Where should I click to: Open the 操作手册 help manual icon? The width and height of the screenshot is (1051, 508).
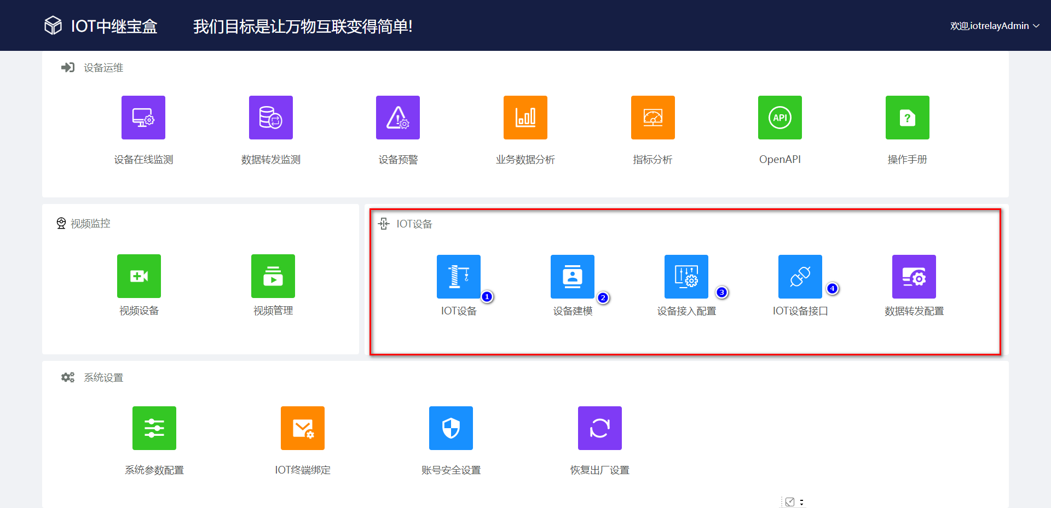907,117
